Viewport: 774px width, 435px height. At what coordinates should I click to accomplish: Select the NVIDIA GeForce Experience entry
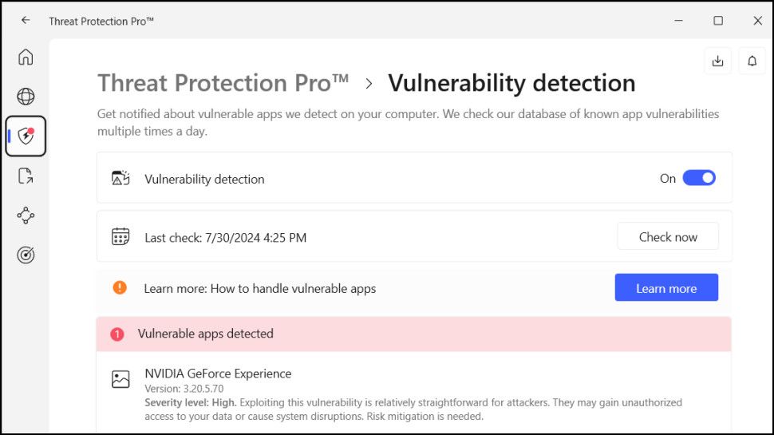point(218,374)
